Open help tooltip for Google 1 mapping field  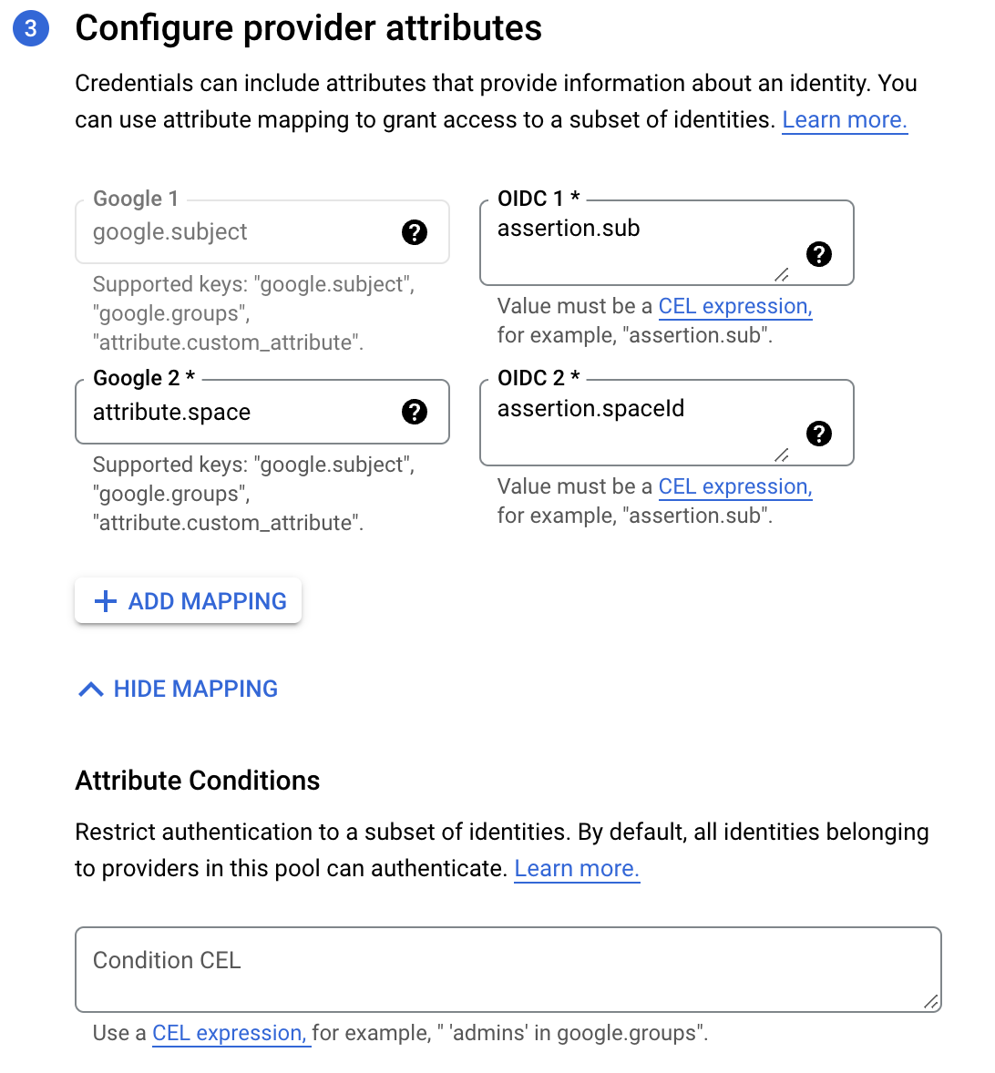coord(415,233)
